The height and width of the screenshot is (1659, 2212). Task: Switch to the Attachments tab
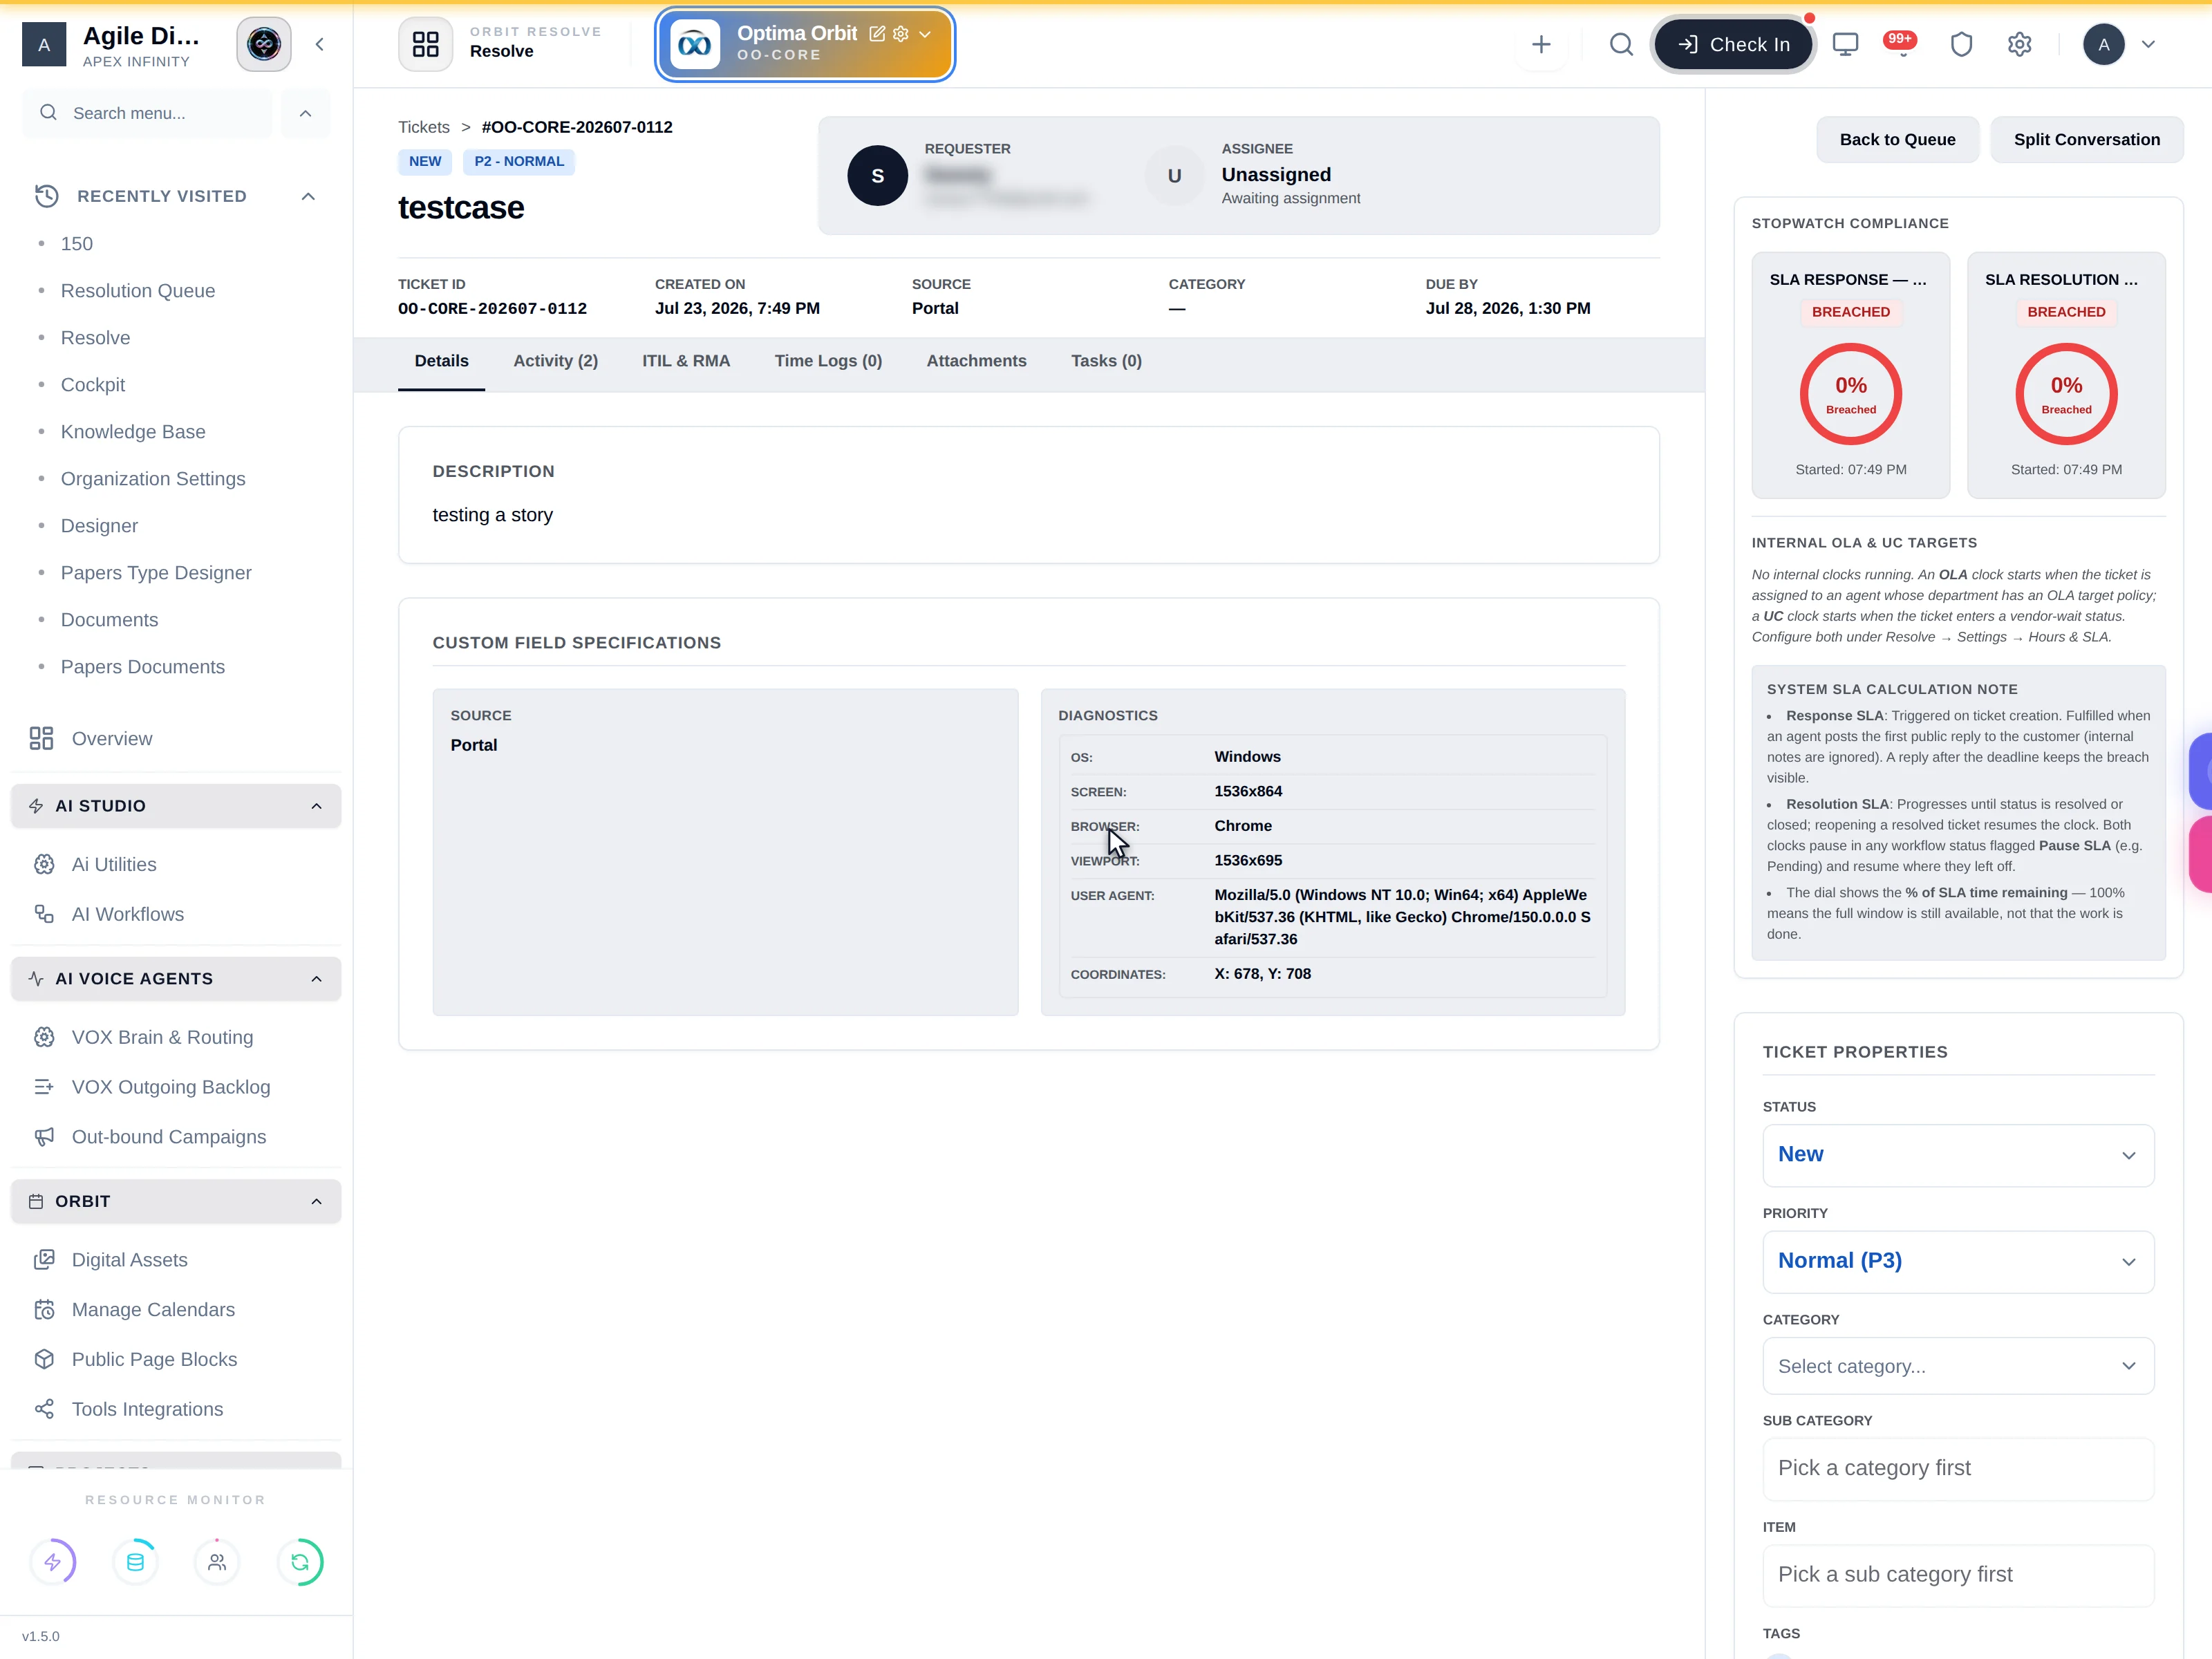(976, 362)
